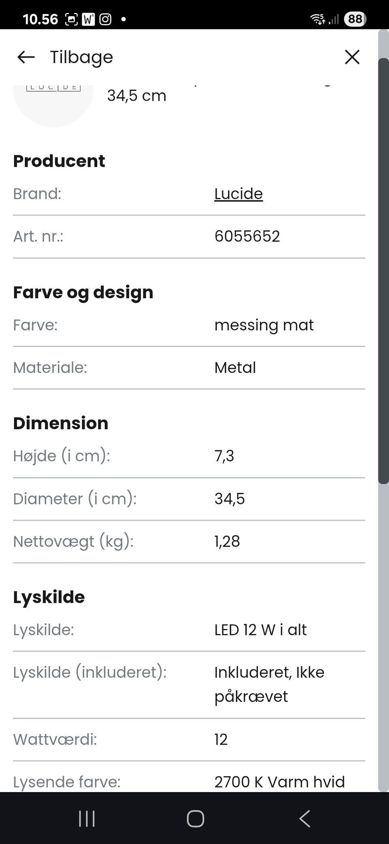389x844 pixels.
Task: Tap the Android back navigation chevron
Action: 305,818
